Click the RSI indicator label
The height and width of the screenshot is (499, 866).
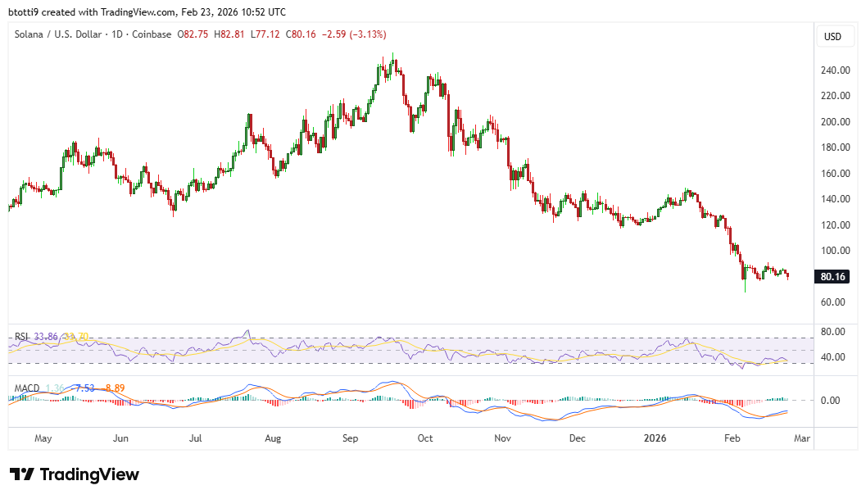(x=21, y=336)
